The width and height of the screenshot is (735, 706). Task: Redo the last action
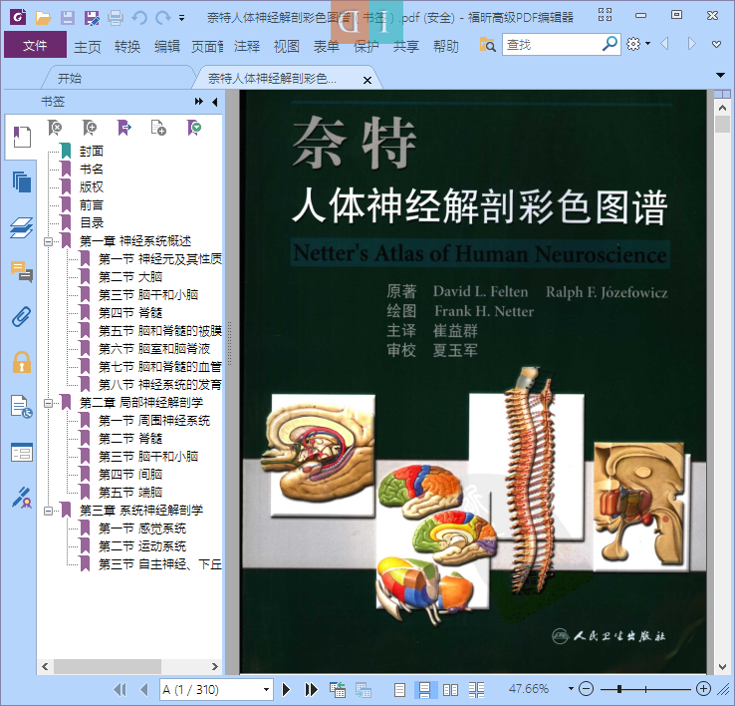(x=162, y=18)
